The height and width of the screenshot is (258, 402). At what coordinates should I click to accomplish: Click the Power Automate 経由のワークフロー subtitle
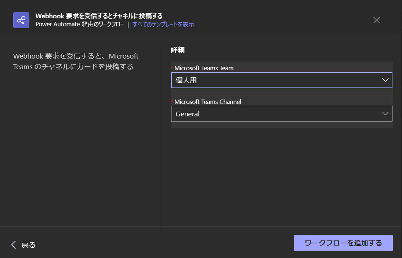pyautogui.click(x=80, y=25)
